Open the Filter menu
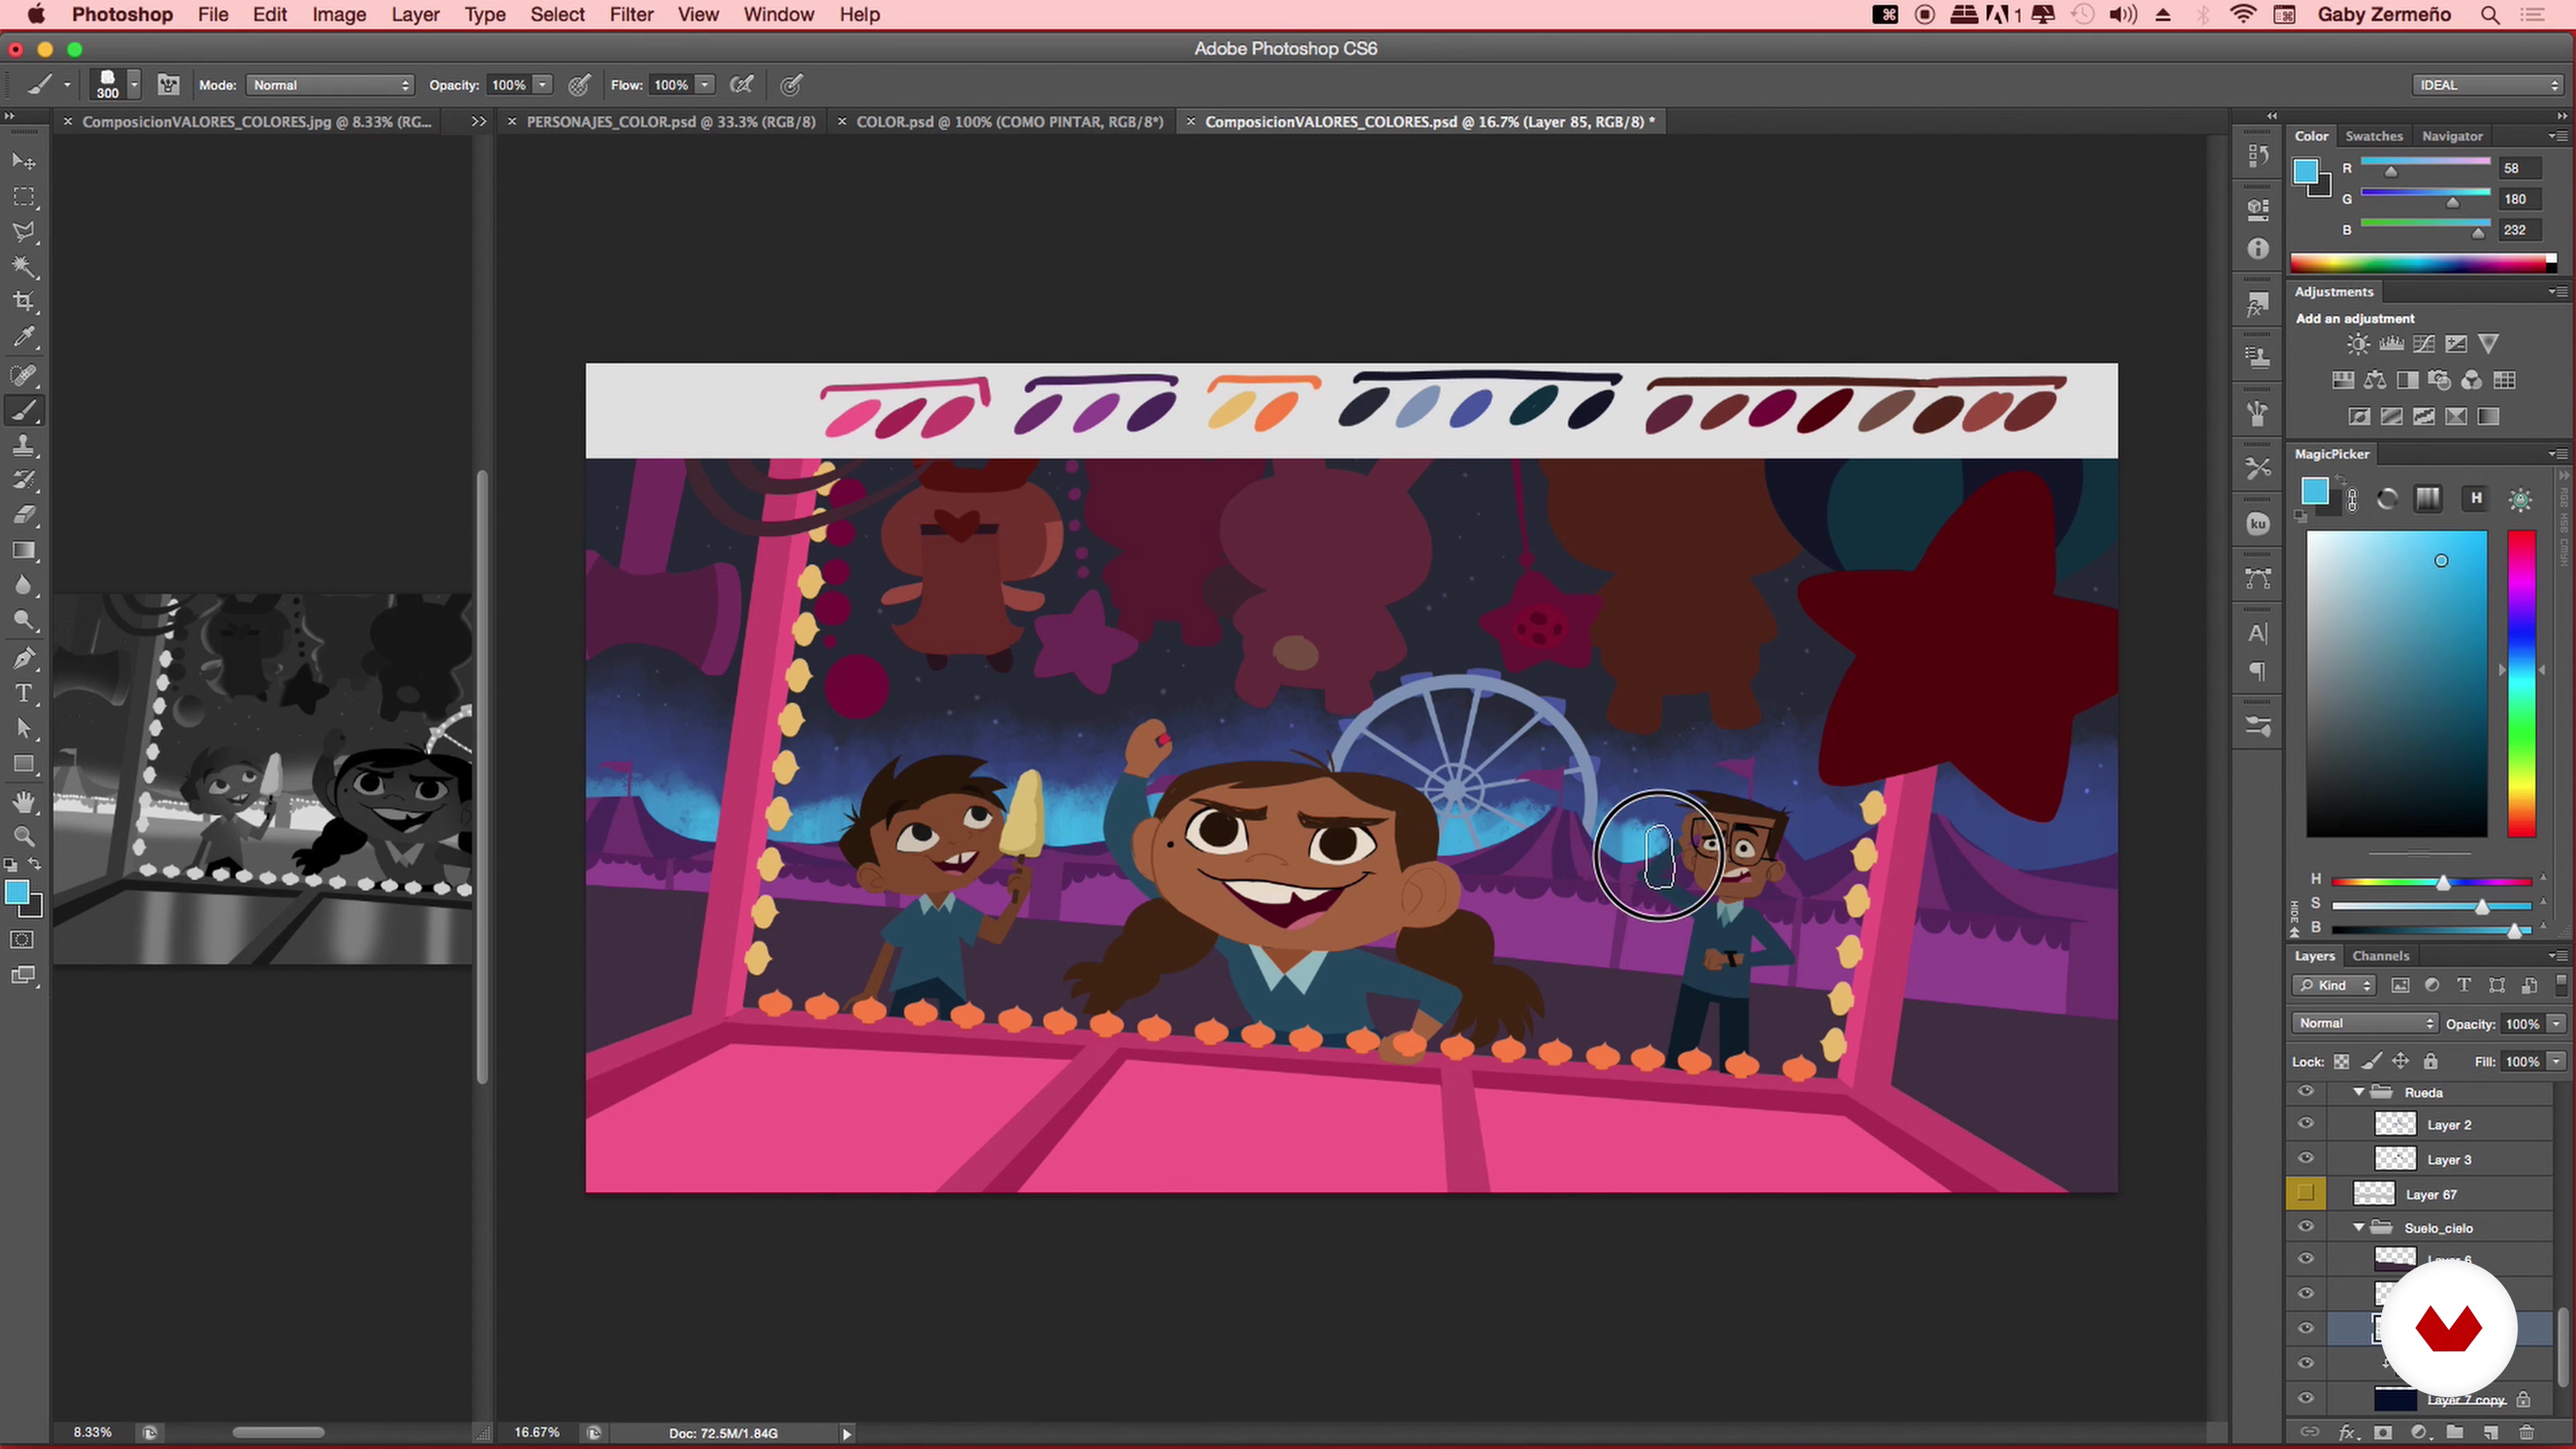Viewport: 2576px width, 1449px height. [x=631, y=15]
